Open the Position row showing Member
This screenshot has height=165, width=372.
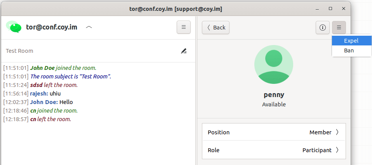click(x=274, y=132)
